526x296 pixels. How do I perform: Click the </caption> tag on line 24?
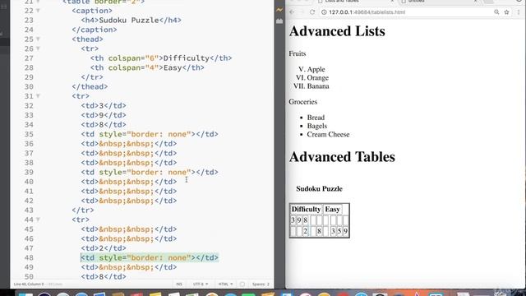pyautogui.click(x=95, y=30)
